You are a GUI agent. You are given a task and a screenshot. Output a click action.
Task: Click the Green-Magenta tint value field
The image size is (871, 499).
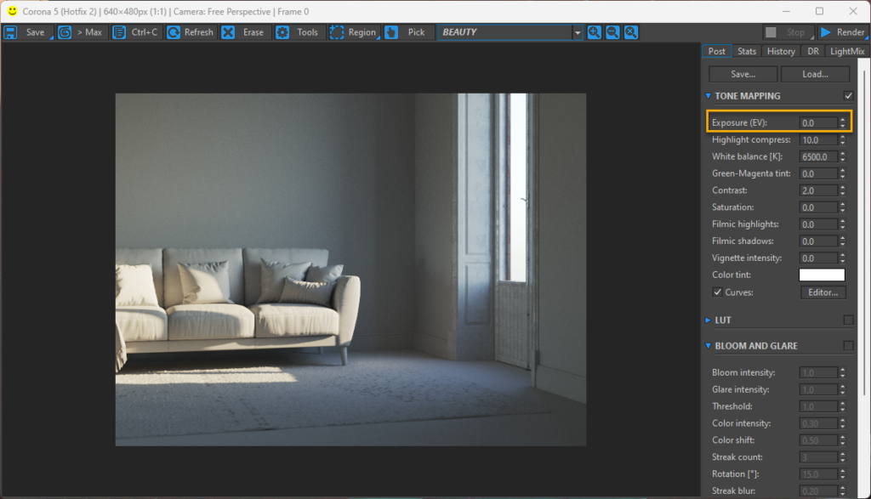818,173
